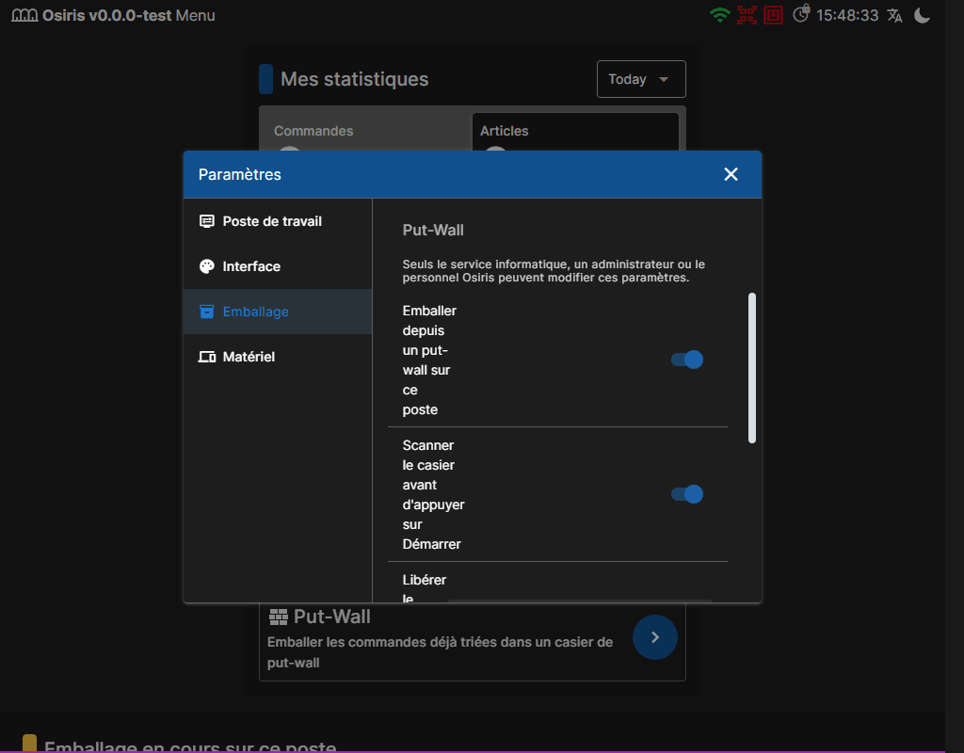Switch to the Interface settings tab
Screen dimensions: 964x753
(x=278, y=266)
